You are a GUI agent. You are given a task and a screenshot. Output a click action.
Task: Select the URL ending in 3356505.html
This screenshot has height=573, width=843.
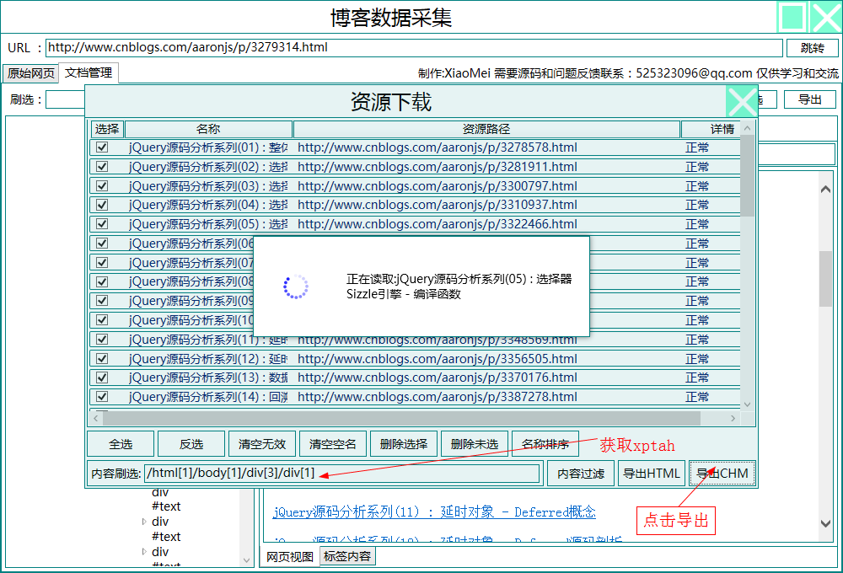click(437, 358)
